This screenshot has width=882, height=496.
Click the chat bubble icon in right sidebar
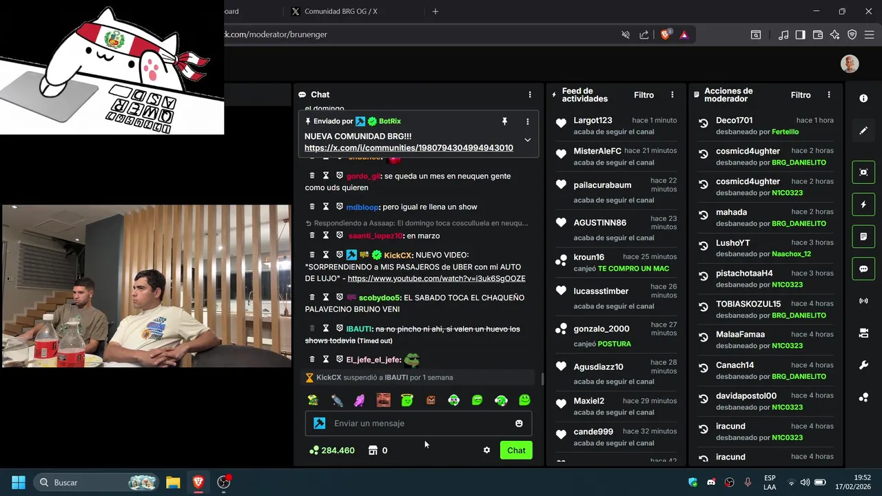(x=863, y=269)
